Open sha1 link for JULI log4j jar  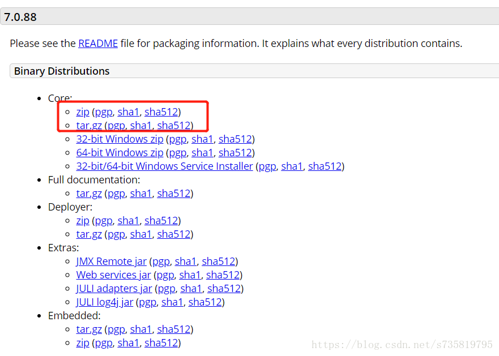(173, 302)
